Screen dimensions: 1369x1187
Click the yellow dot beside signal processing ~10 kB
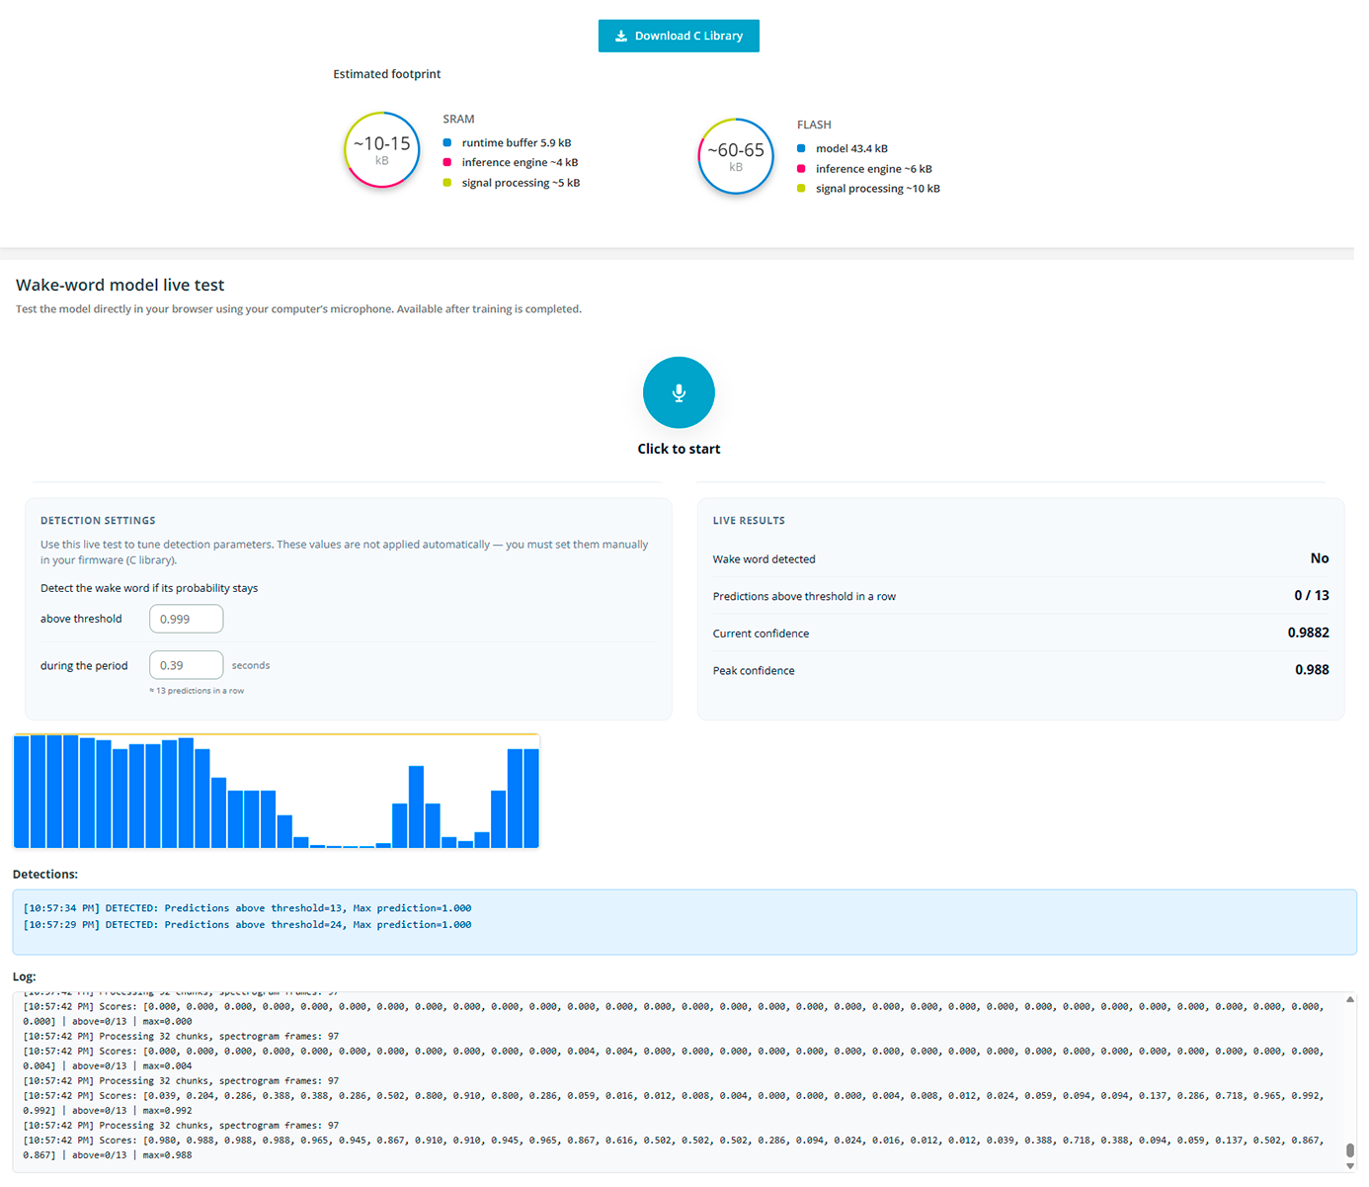pyautogui.click(x=801, y=189)
